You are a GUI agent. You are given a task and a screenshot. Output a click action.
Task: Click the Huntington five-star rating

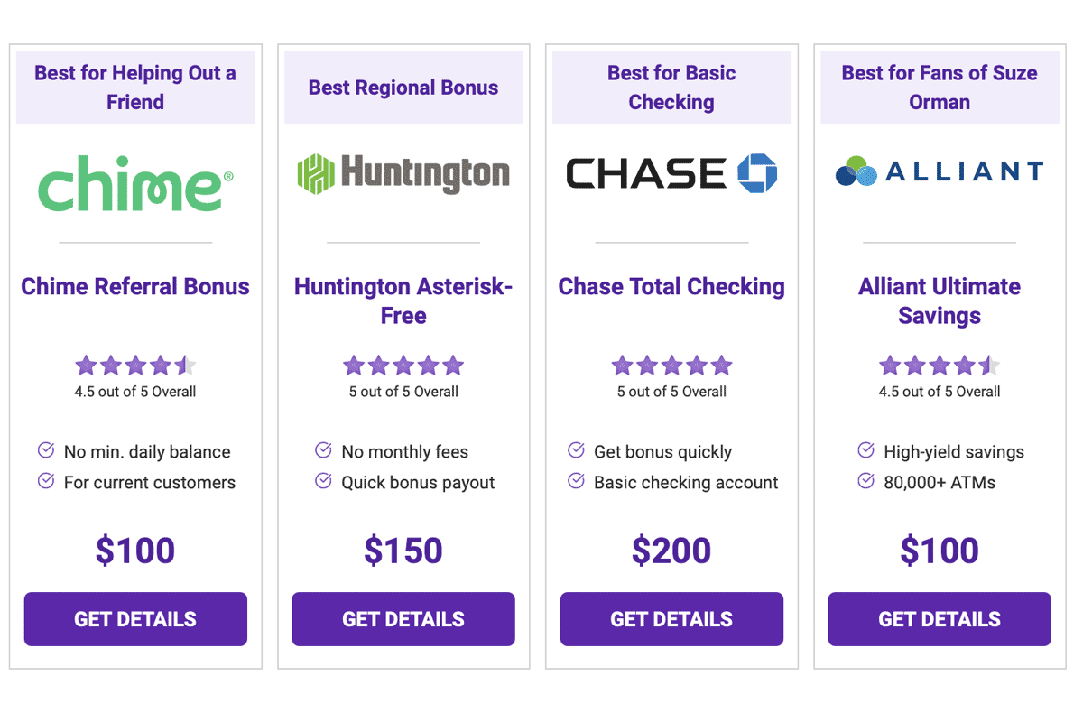tap(403, 366)
